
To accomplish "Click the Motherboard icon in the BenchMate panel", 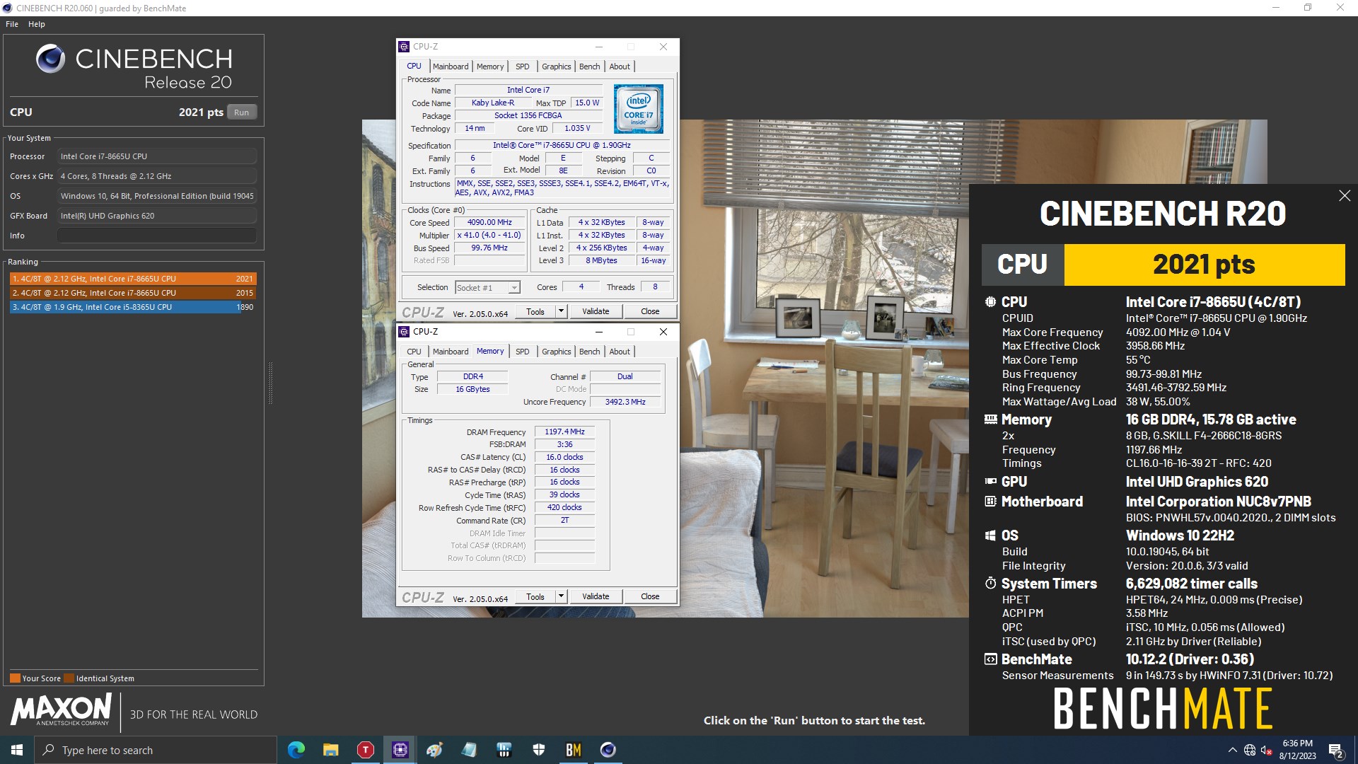I will pyautogui.click(x=990, y=502).
